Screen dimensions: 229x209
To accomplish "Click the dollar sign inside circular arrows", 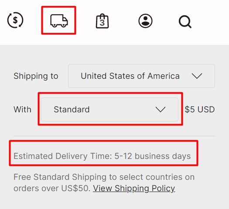I will point(15,20).
